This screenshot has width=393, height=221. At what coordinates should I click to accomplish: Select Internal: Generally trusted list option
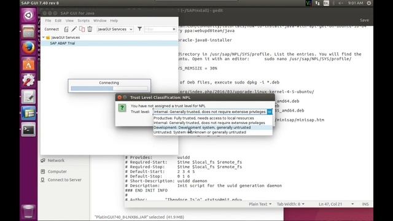(x=212, y=123)
